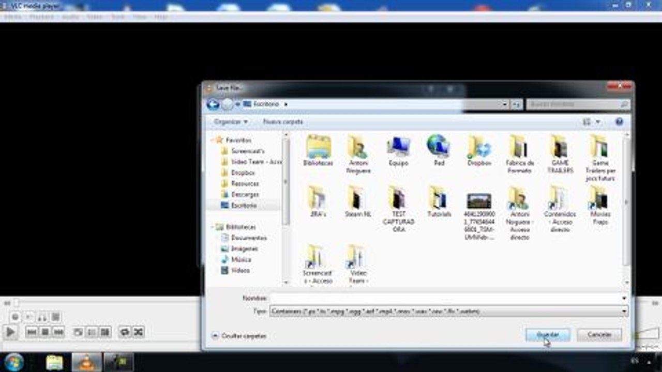Open VLC Media menu
Image resolution: width=662 pixels, height=372 pixels.
pos(12,17)
